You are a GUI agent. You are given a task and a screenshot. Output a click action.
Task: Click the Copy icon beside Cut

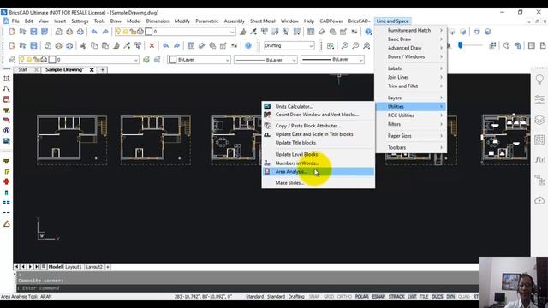[x=94, y=45]
